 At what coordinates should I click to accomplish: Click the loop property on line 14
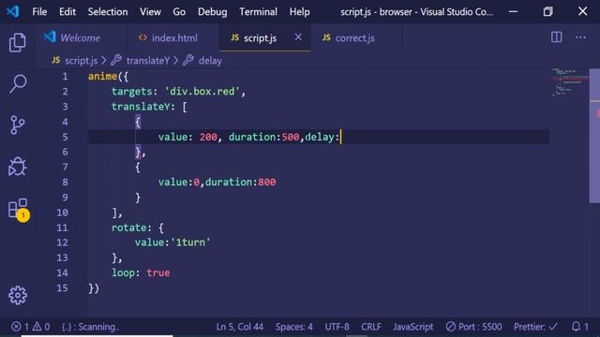[123, 272]
